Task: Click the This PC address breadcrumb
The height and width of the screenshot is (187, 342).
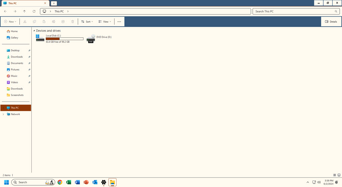Action: tap(59, 11)
